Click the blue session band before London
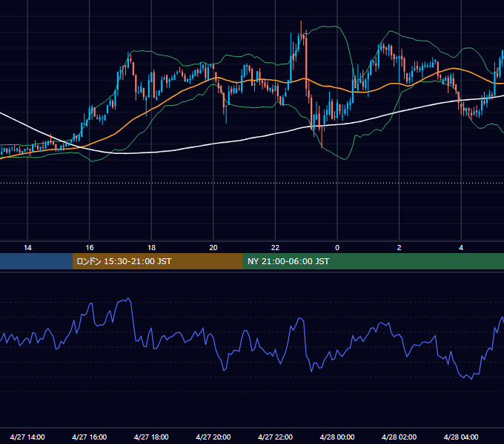The width and height of the screenshot is (504, 444). pyautogui.click(x=36, y=261)
